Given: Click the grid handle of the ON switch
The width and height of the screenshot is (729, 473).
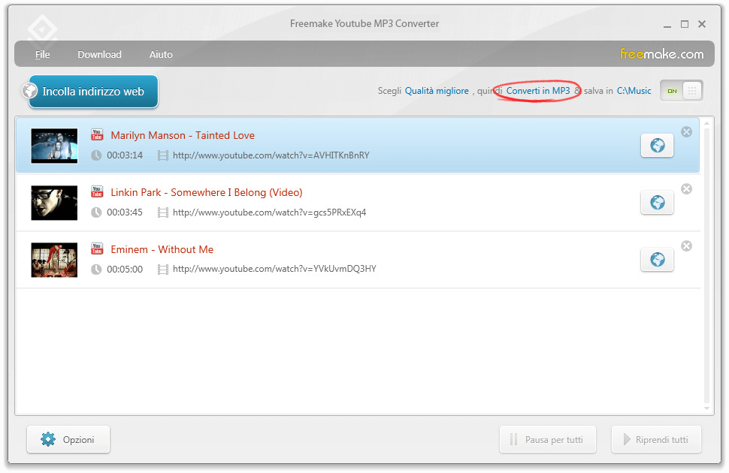Looking at the screenshot, I should tap(692, 91).
